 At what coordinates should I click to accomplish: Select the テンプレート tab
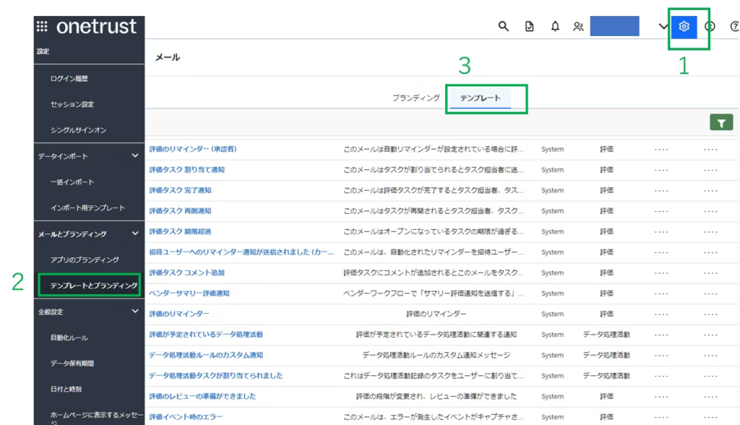pyautogui.click(x=480, y=98)
